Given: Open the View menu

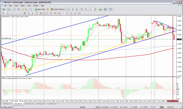Looking at the screenshot, I should [11, 6].
